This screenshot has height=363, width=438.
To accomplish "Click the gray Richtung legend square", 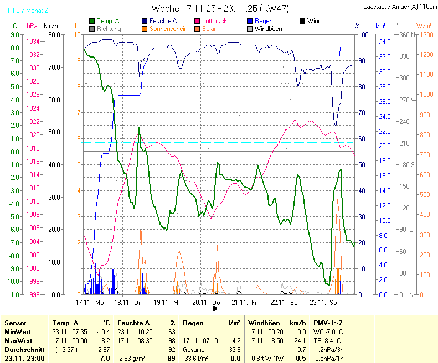I will click(92, 29).
